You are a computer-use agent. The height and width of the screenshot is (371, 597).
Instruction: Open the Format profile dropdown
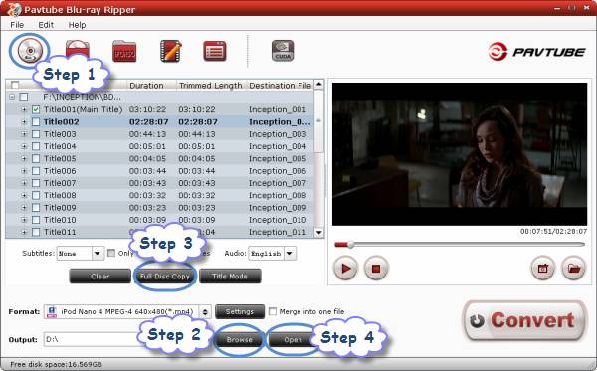205,312
